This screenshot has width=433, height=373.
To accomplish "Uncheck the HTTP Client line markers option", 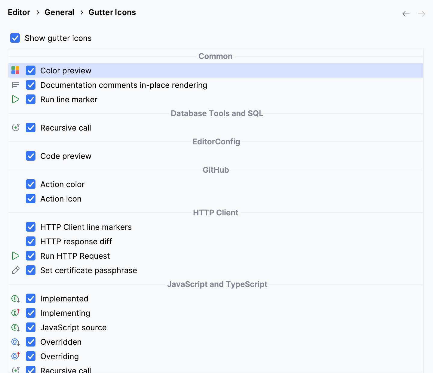I will 31,227.
